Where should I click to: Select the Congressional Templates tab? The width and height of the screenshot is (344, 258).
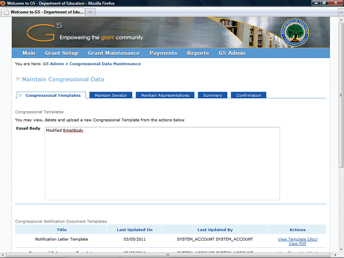point(51,95)
